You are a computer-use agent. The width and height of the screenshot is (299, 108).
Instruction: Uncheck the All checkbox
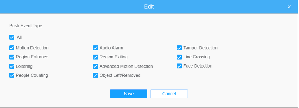[12, 37]
